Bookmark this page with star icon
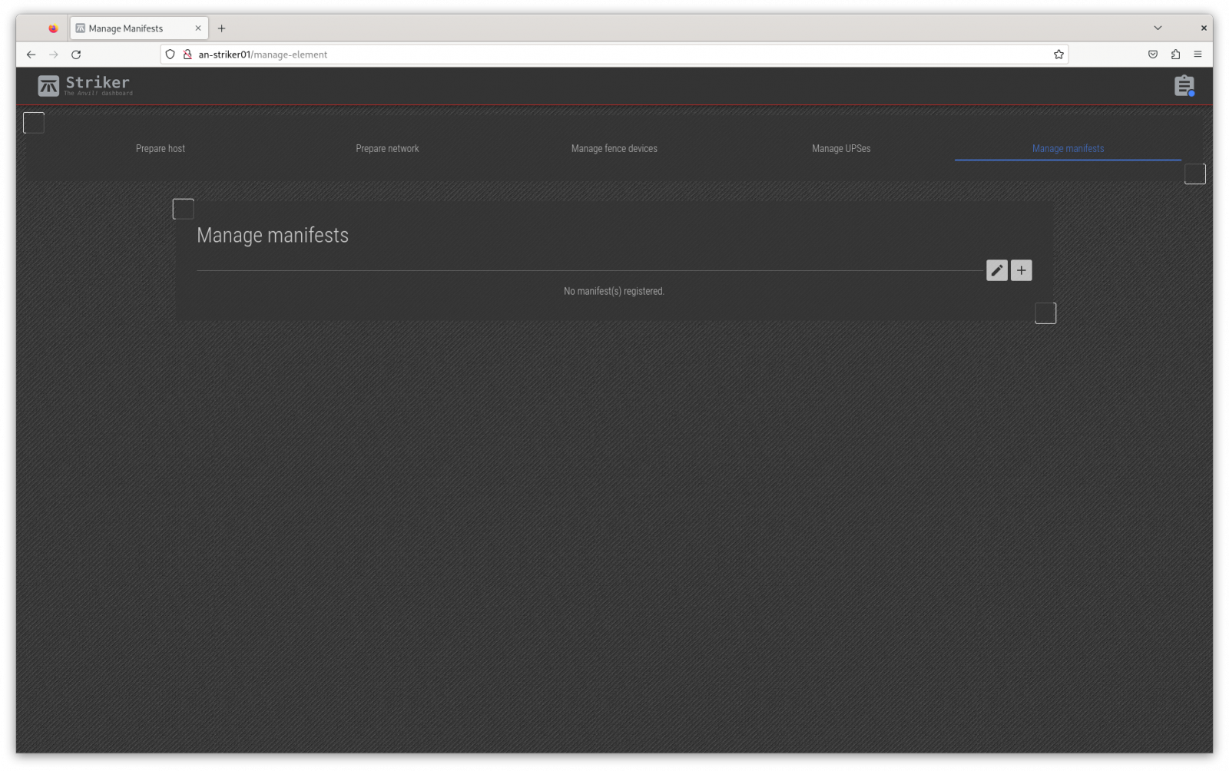1229x771 pixels. coord(1058,55)
